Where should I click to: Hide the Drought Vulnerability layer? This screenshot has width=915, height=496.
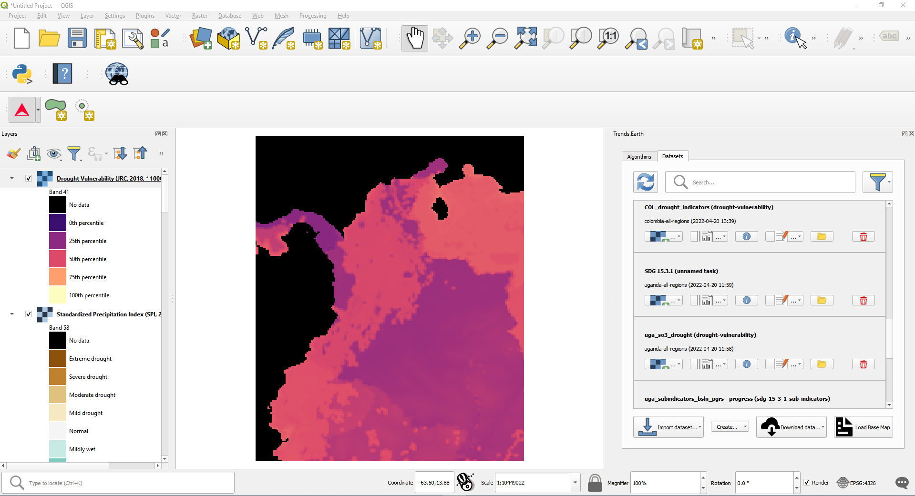(x=28, y=178)
